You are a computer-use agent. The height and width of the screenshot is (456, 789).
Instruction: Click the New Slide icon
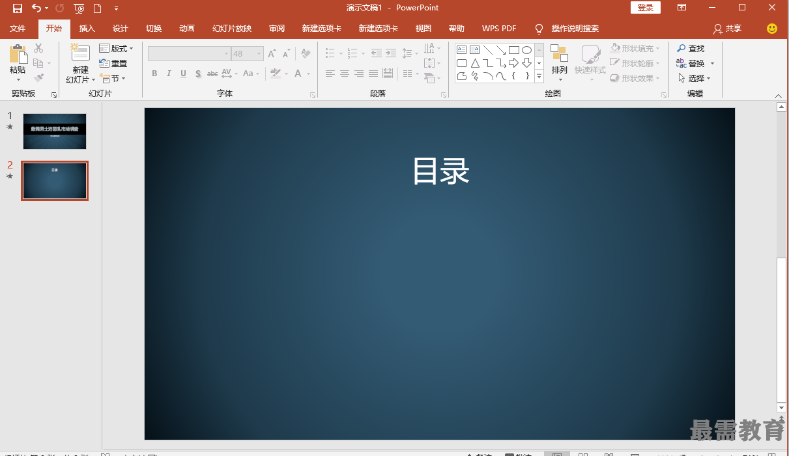(x=80, y=53)
